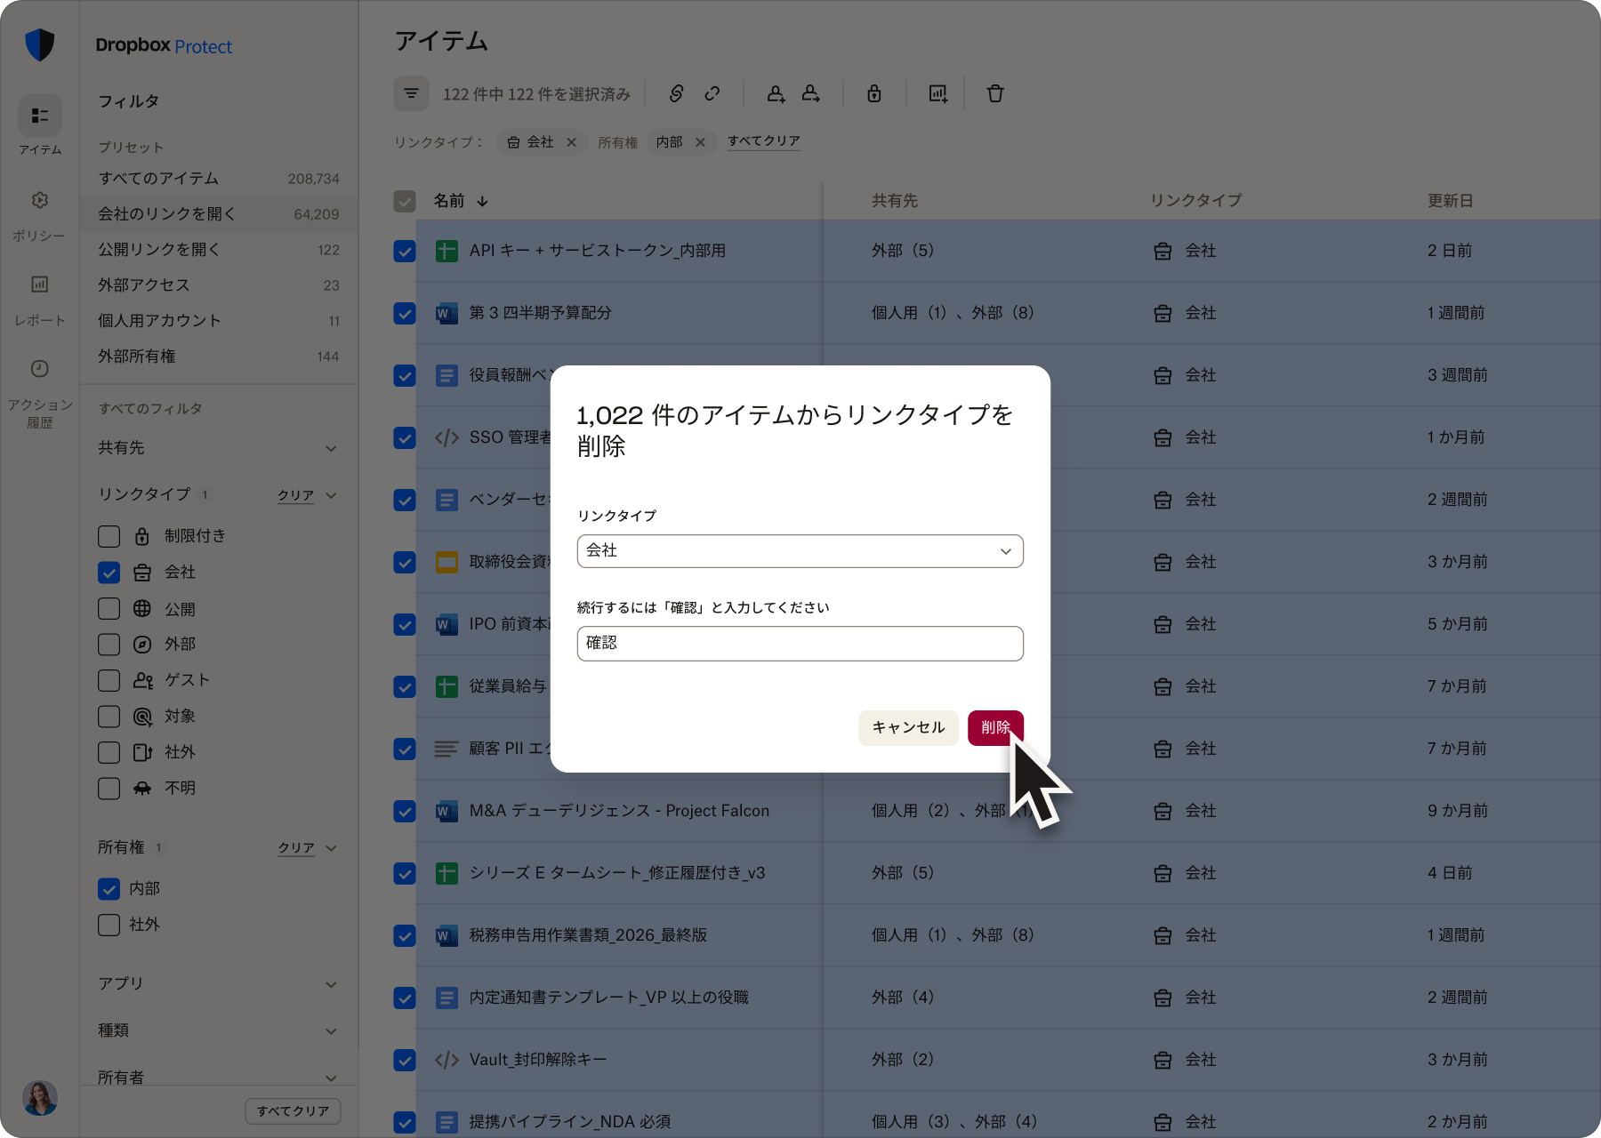Remove the 会社 link type filter chip

(x=571, y=142)
